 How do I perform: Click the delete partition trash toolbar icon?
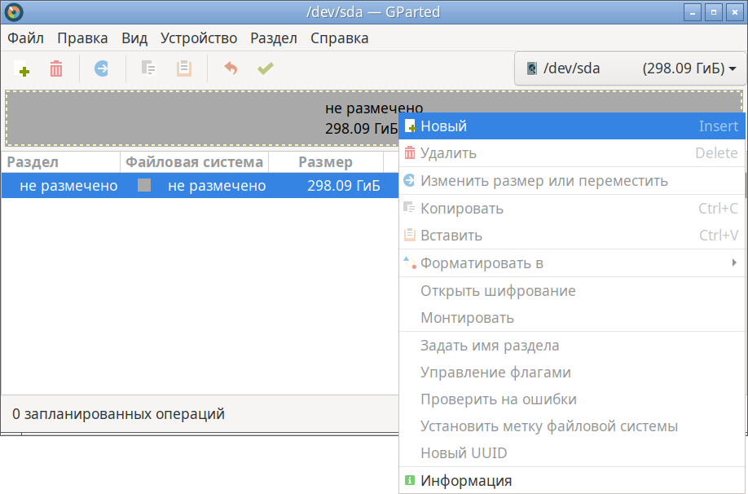click(56, 68)
